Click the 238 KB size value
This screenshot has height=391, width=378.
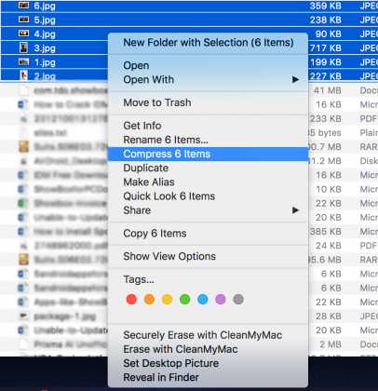click(325, 20)
